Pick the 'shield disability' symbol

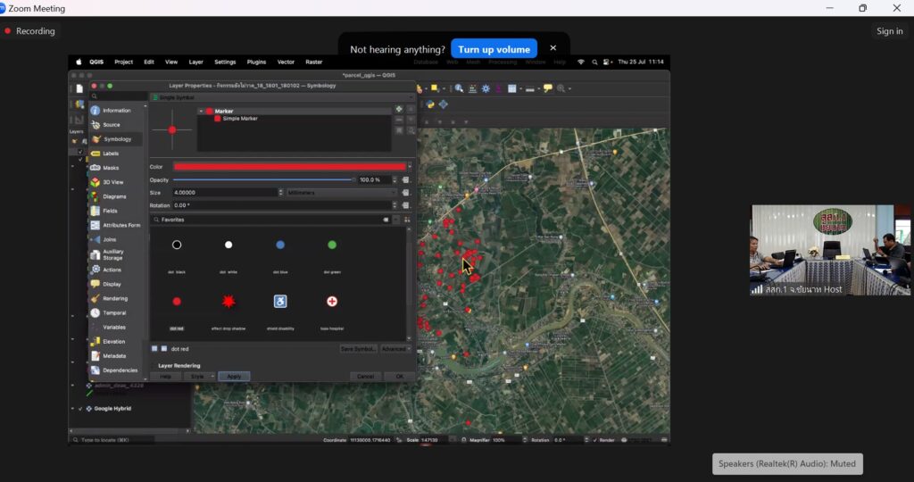pos(280,303)
